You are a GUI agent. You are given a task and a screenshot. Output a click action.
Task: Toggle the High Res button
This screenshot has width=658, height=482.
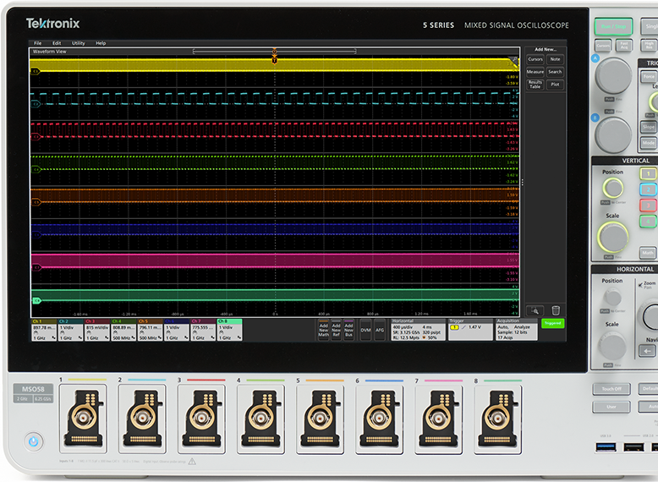coord(650,46)
